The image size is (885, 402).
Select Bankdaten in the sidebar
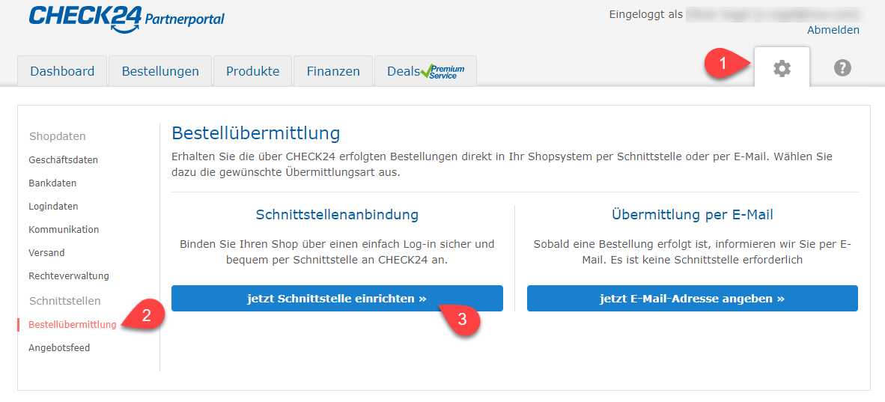52,183
